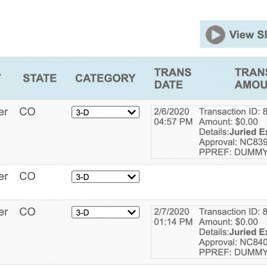Select the CO state cell in second row
267x267 pixels.
27,176
